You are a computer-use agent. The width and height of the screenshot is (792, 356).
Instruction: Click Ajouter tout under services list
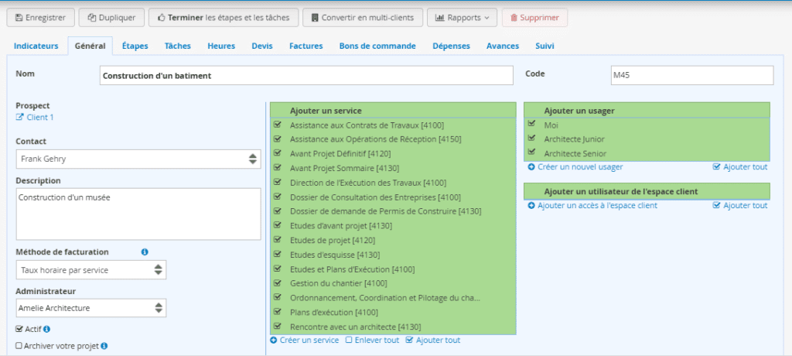[433, 341]
